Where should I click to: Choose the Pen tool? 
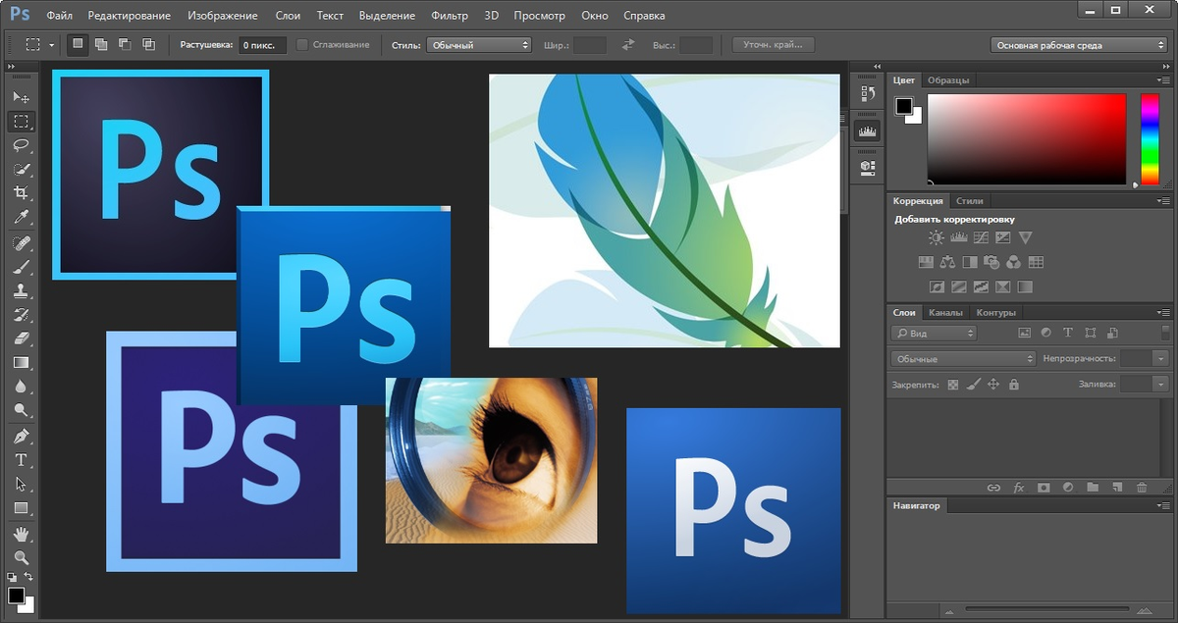21,436
